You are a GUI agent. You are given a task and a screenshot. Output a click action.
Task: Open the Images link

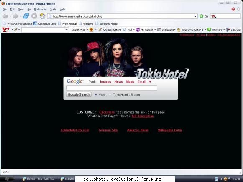coord(105,82)
